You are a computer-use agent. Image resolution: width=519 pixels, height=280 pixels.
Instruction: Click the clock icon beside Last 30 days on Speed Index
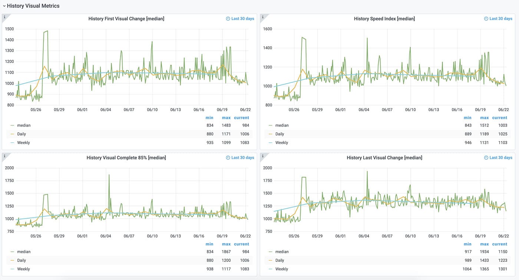tap(485, 18)
